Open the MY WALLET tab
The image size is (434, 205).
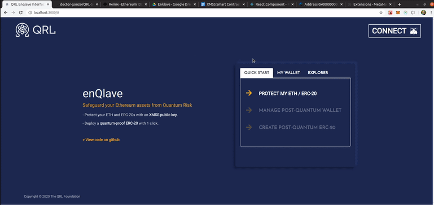(x=288, y=73)
